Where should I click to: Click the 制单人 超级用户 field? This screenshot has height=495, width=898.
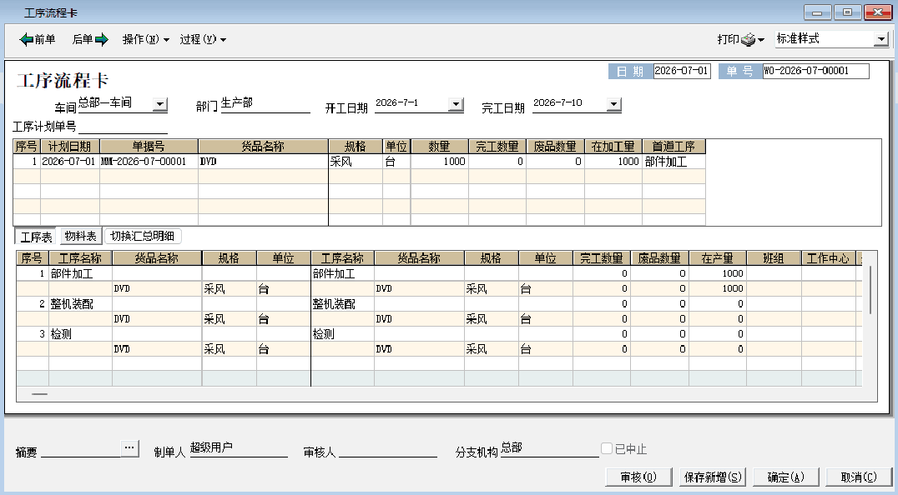(238, 448)
